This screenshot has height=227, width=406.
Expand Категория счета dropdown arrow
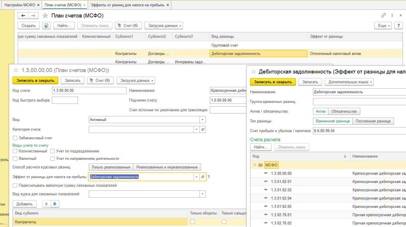pyautogui.click(x=196, y=130)
